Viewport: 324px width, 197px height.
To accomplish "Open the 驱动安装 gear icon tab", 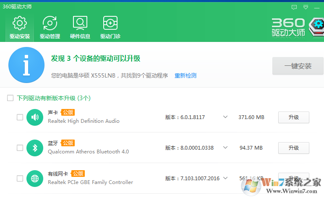I will tap(20, 23).
